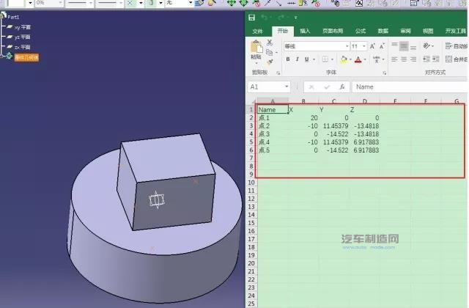Confirm the formula bar entry with the checkmark
Viewport: 469px width, 308px height.
(327, 87)
